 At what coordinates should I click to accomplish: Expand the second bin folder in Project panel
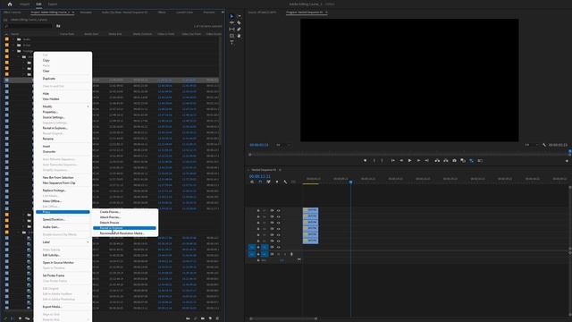pos(14,45)
